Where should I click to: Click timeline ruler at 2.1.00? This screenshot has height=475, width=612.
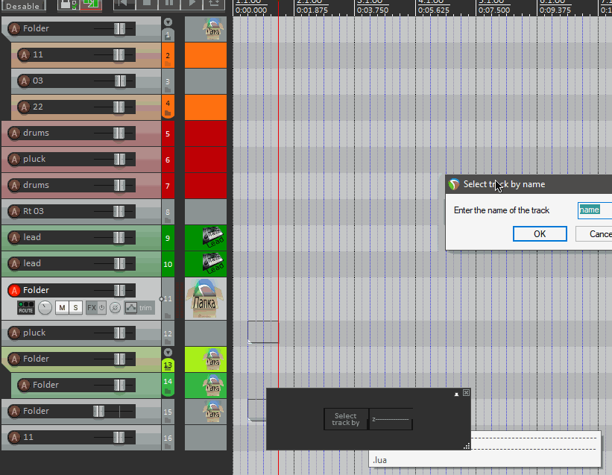(x=309, y=3)
